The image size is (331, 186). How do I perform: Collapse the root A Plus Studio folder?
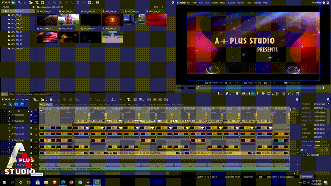coord(4,11)
